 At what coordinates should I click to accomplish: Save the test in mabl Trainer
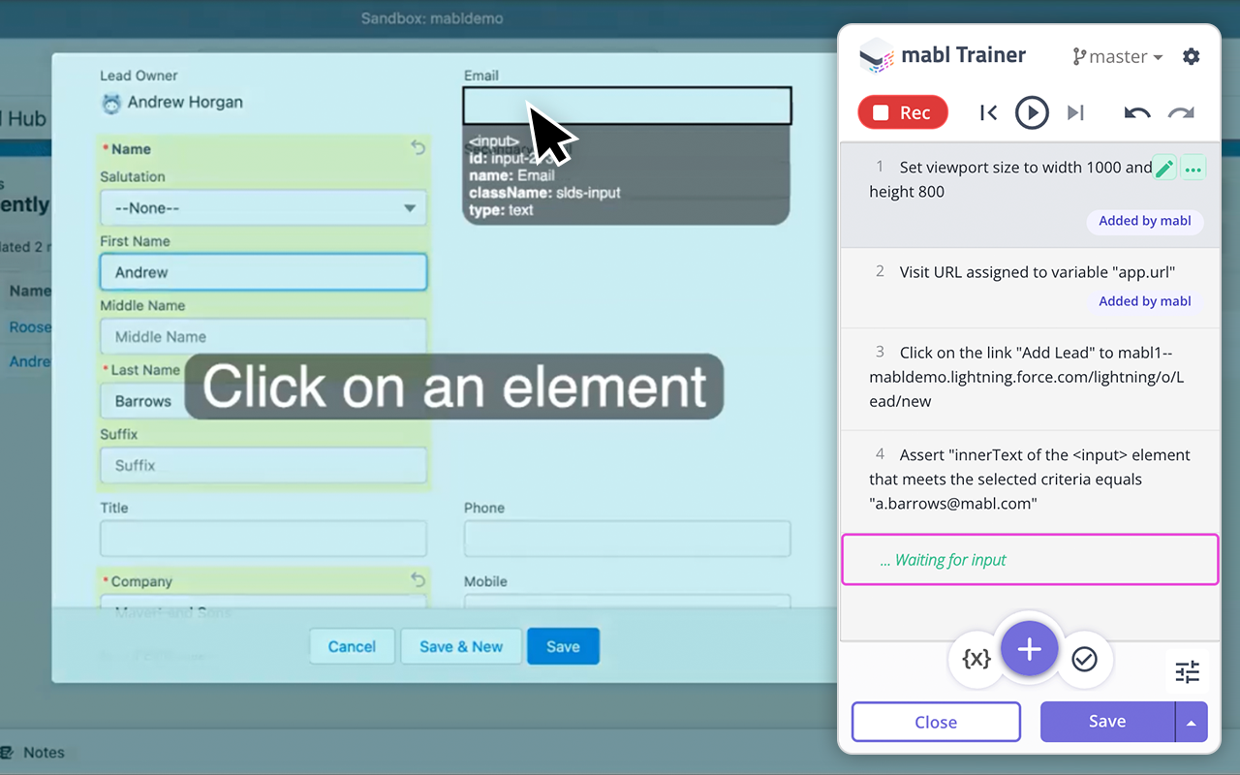(1107, 721)
